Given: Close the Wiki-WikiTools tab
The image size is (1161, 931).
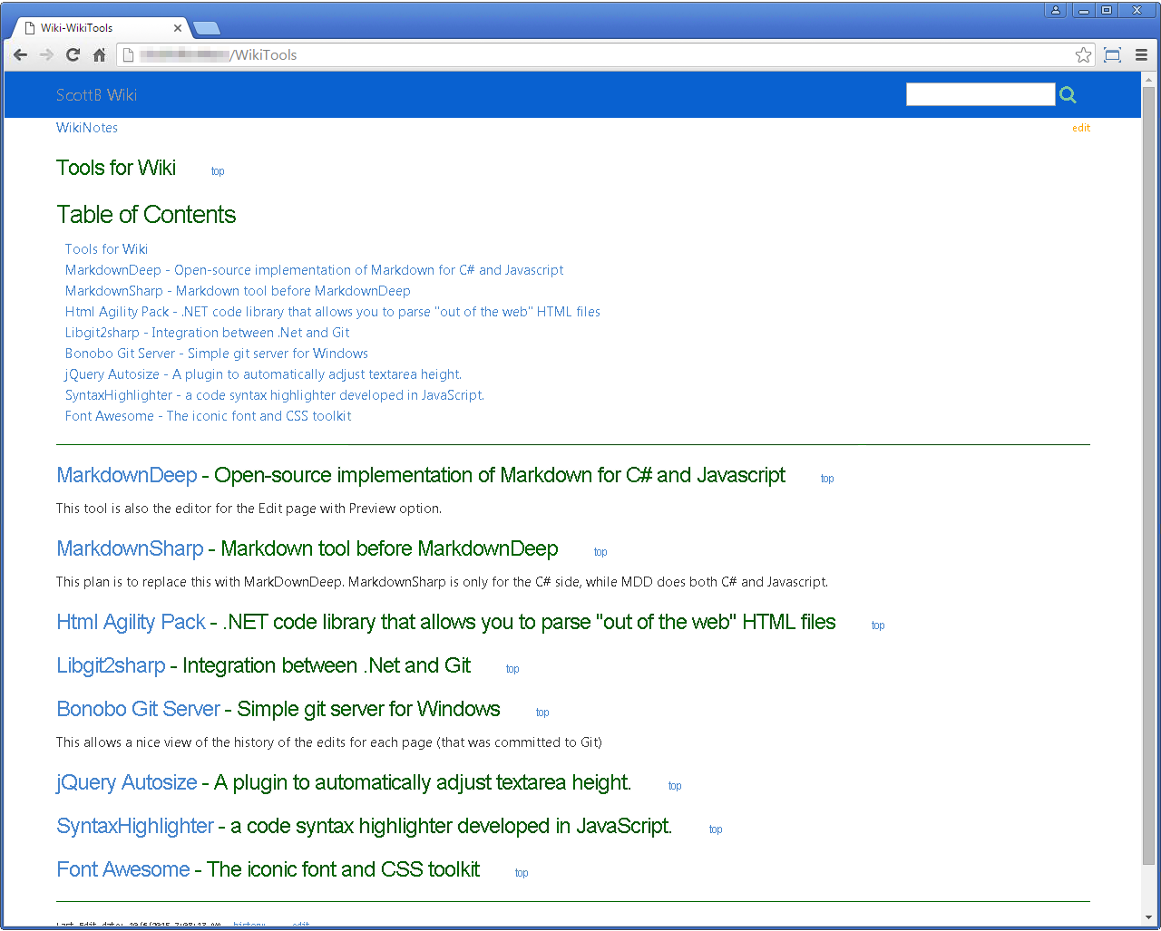Looking at the screenshot, I should tap(178, 28).
